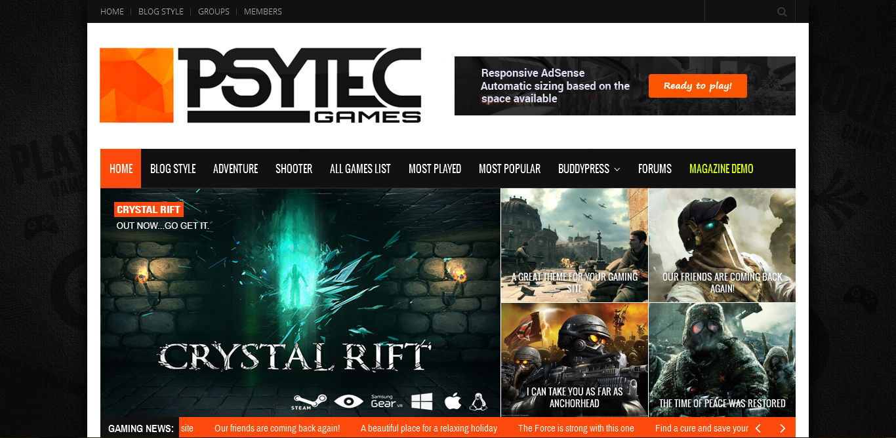Open the Most Popular menu item

tap(510, 169)
